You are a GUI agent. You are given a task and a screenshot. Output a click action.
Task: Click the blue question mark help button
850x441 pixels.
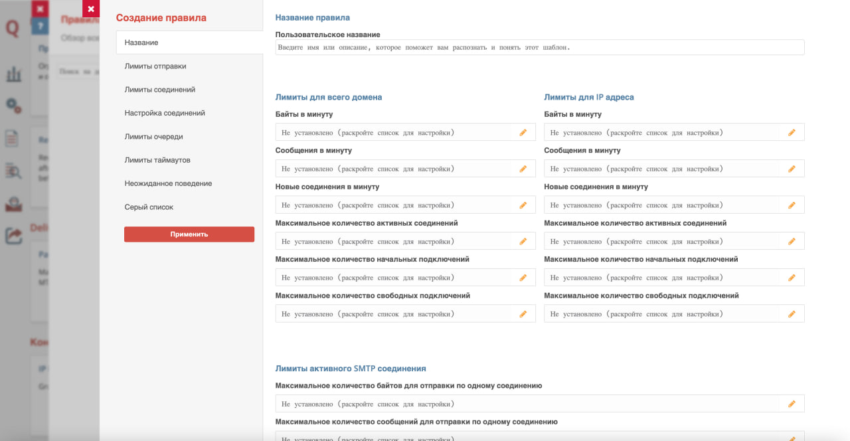click(x=40, y=27)
